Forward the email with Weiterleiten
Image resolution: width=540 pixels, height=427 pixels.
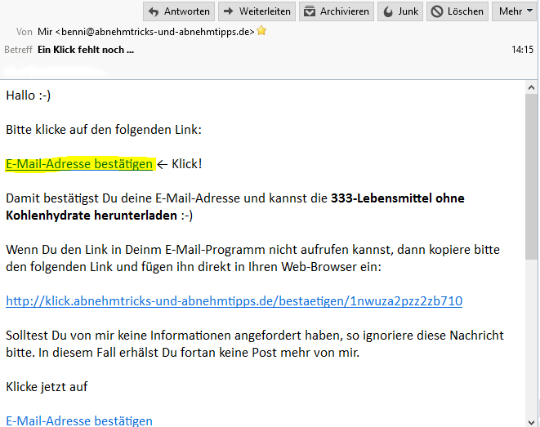click(x=257, y=11)
